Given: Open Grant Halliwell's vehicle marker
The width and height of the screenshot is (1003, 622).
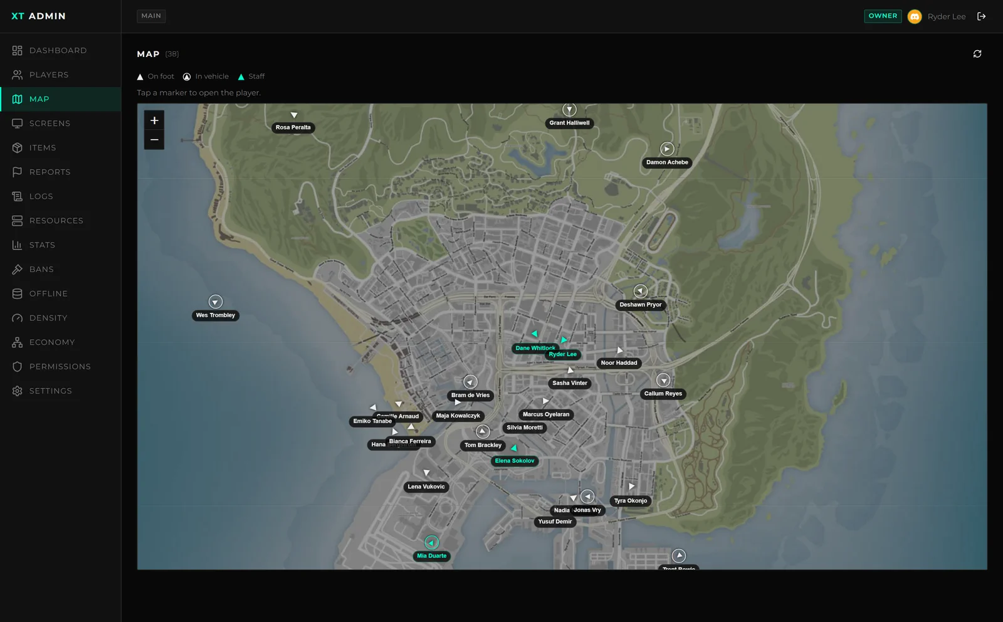Looking at the screenshot, I should [569, 110].
